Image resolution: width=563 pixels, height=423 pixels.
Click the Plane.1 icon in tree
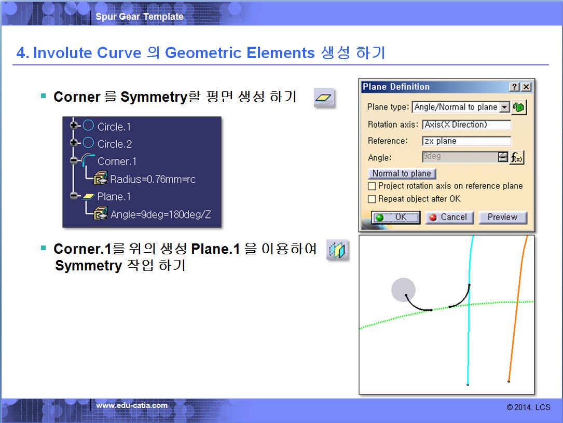click(x=88, y=196)
